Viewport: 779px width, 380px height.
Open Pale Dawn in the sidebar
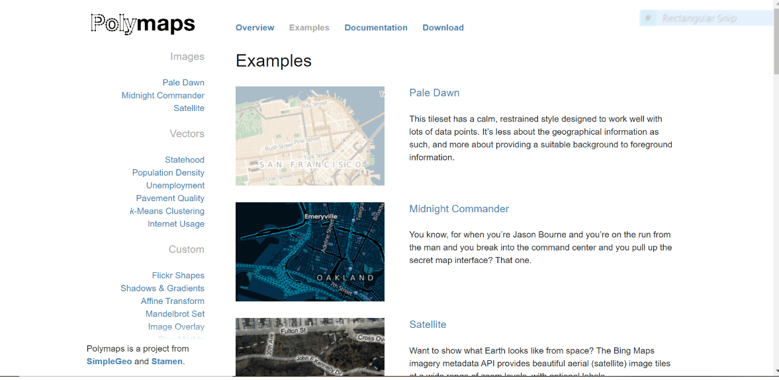(x=183, y=83)
